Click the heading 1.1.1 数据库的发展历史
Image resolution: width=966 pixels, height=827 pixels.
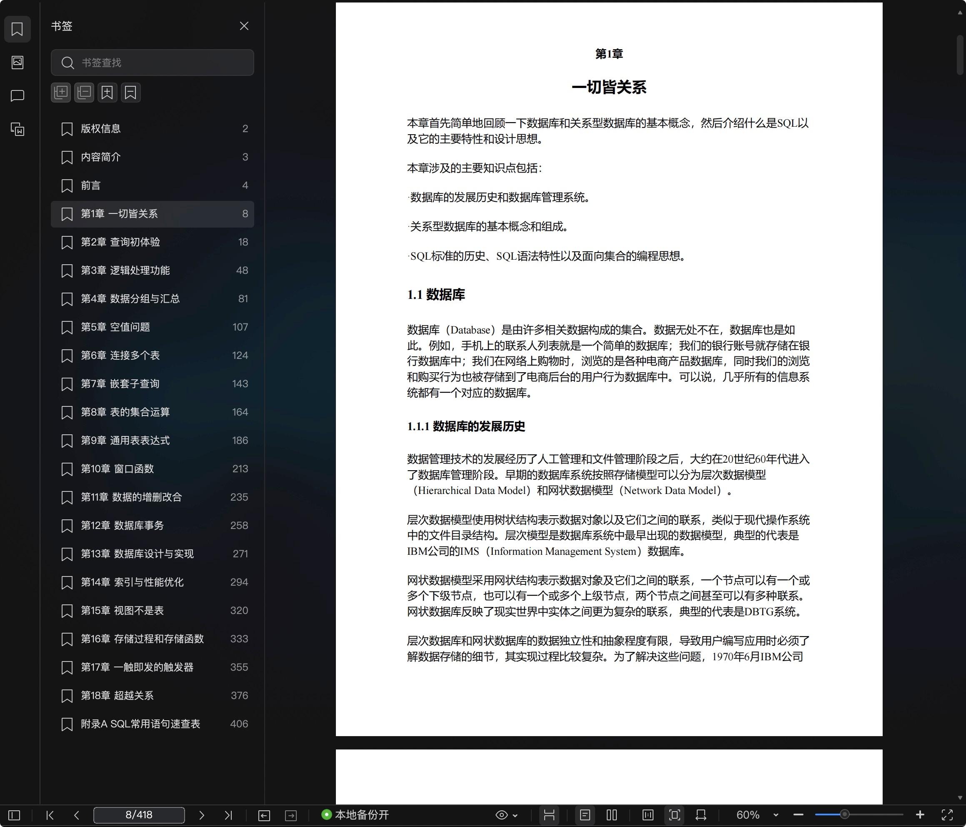[x=466, y=426]
